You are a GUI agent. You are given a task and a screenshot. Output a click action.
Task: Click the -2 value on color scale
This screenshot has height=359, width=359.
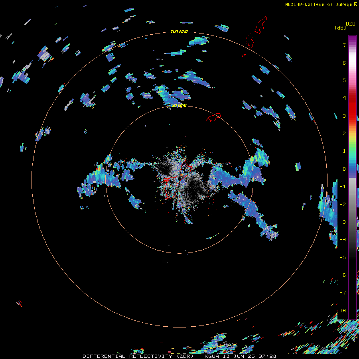pyautogui.click(x=343, y=205)
